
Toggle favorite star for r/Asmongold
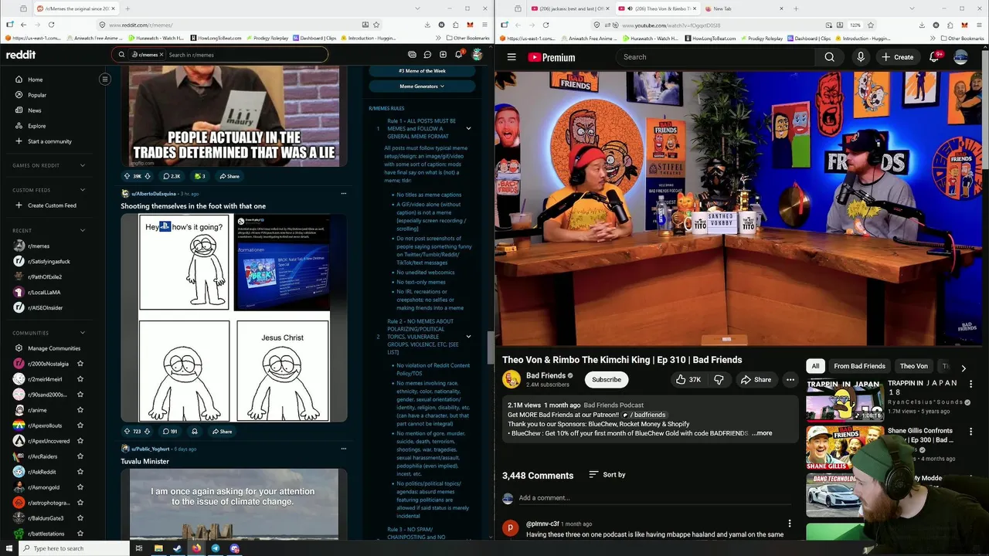(x=80, y=487)
